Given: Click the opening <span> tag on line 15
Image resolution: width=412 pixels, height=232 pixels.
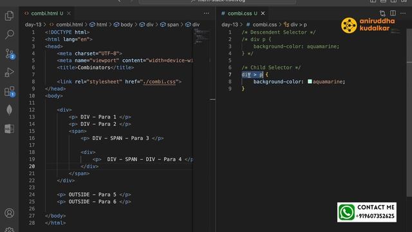Looking at the screenshot, I should (77, 131).
